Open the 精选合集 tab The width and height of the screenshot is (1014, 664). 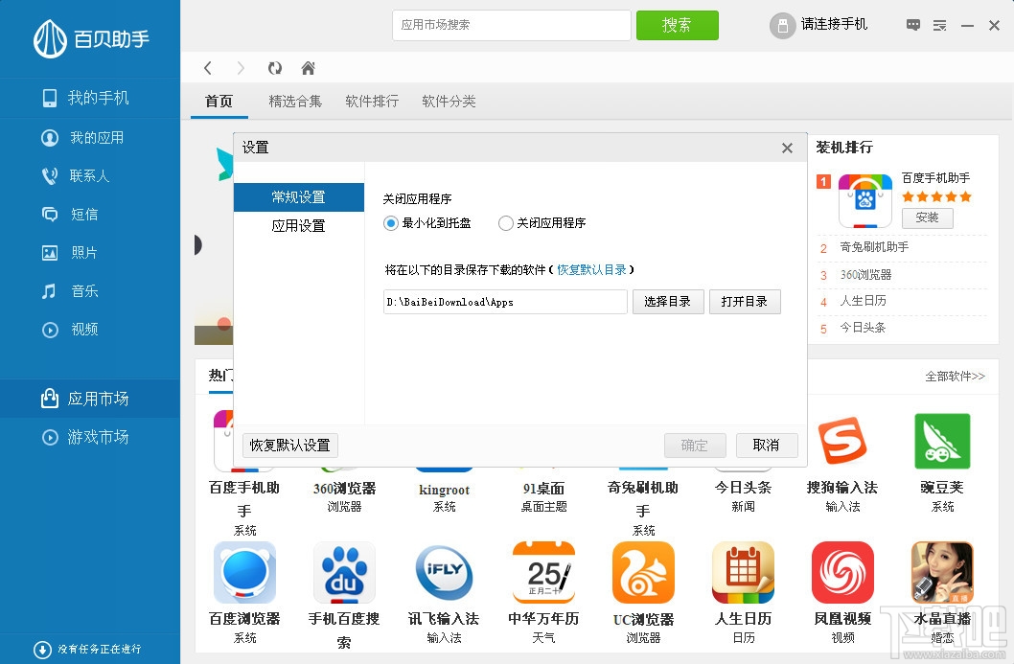294,101
